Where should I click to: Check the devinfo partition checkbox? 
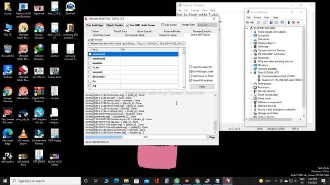90,77
